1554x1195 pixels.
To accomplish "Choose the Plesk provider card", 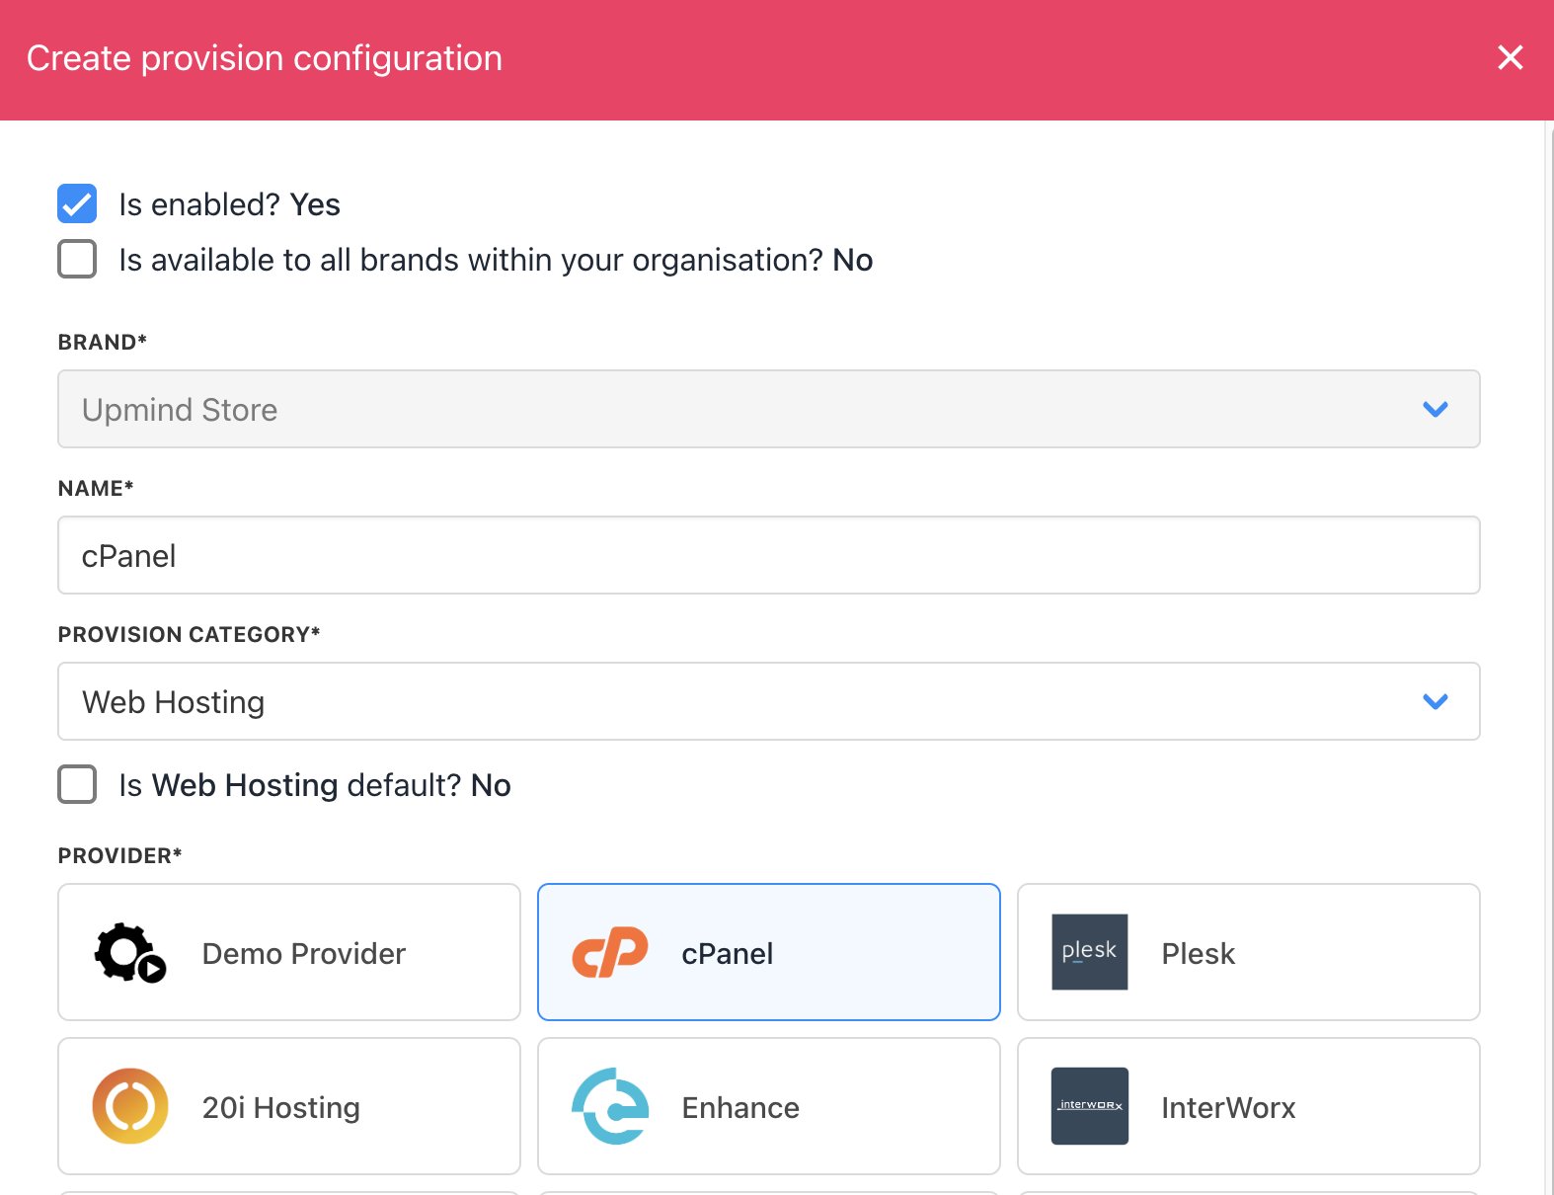I will (x=1248, y=952).
